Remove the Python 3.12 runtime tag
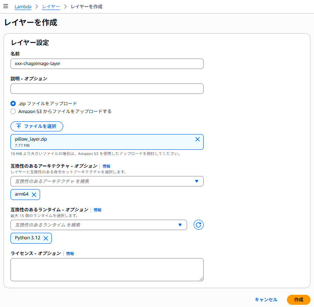 tap(46, 238)
